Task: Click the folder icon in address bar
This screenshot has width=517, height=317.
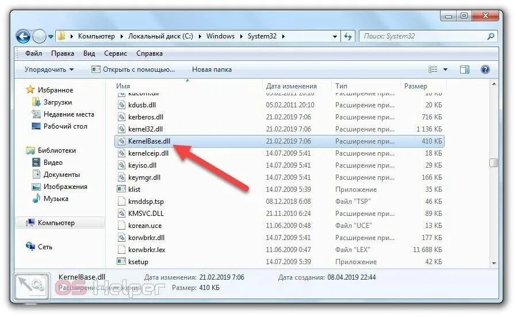Action: (62, 36)
